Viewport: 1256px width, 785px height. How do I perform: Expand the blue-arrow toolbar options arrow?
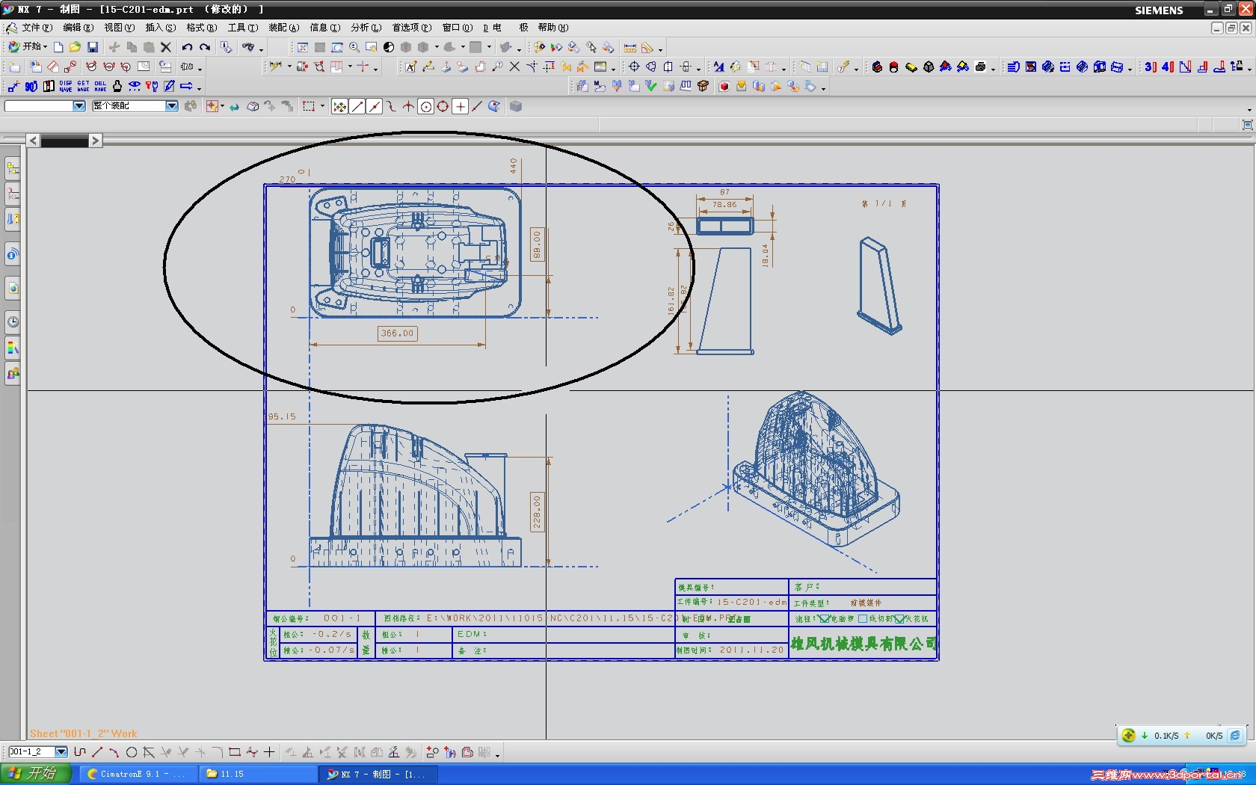[200, 88]
